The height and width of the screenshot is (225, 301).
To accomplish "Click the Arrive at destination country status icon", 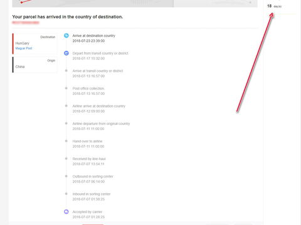I will point(66,36).
